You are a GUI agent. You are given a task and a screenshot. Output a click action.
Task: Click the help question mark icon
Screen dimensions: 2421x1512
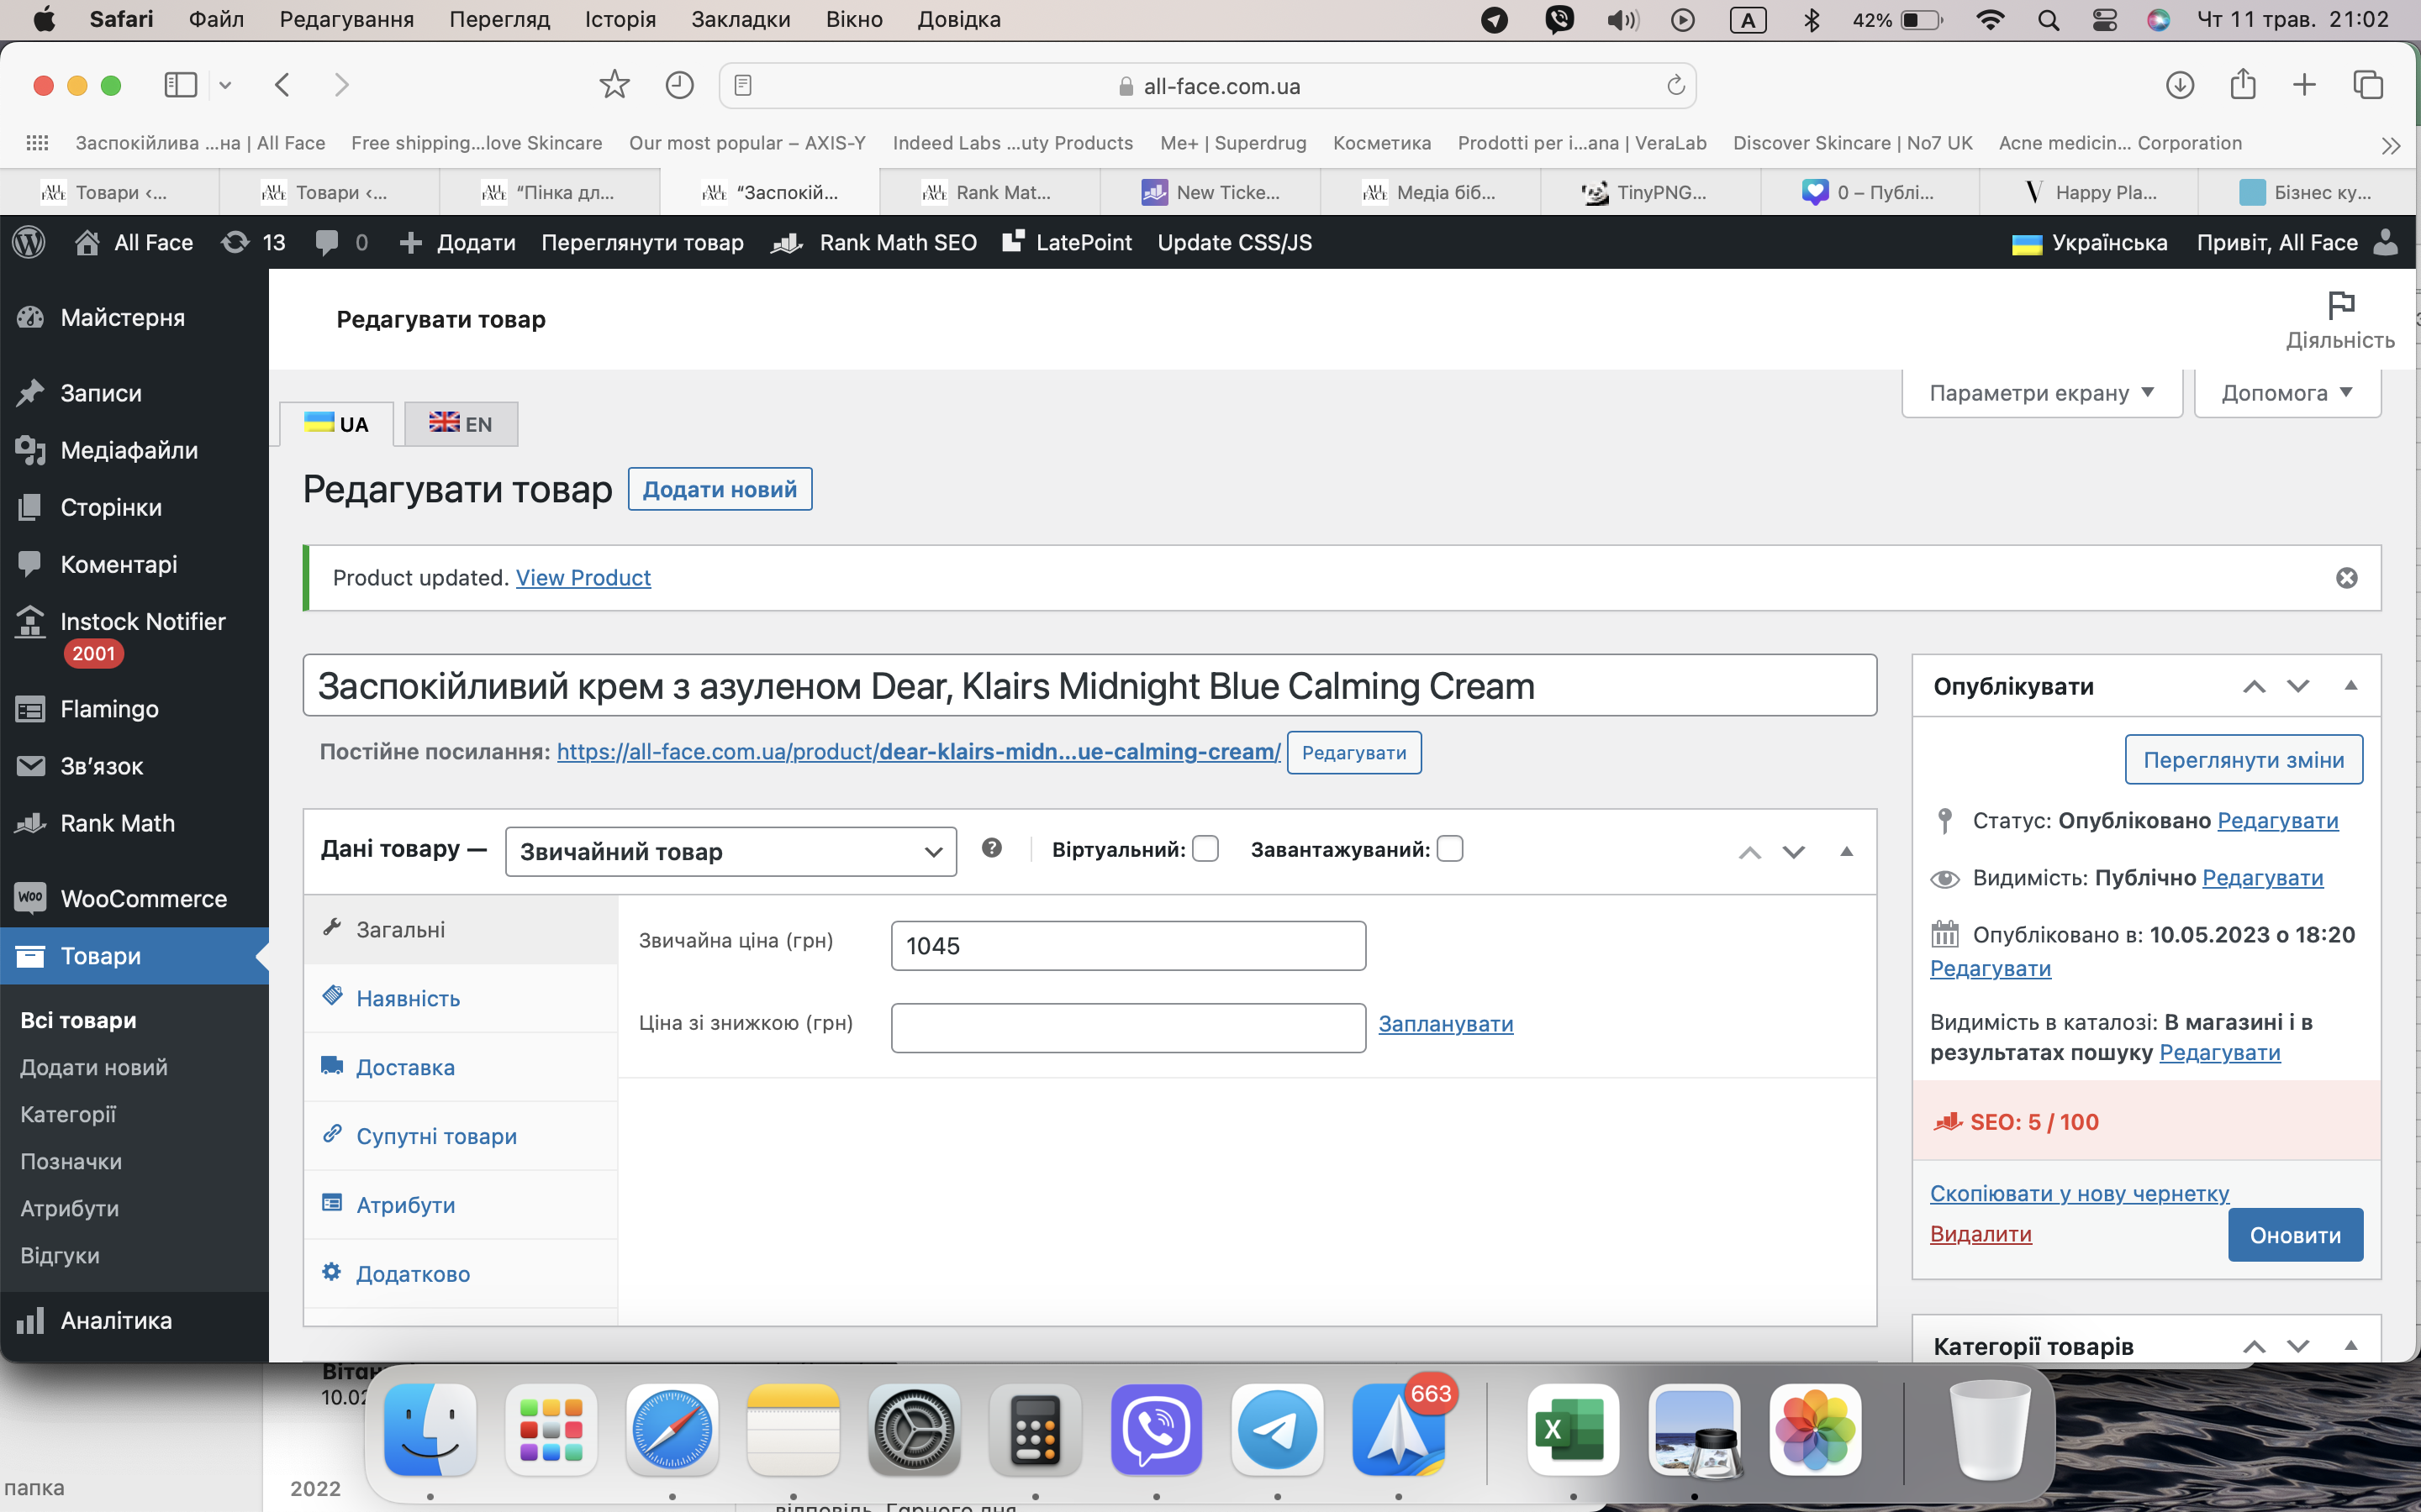pos(991,848)
